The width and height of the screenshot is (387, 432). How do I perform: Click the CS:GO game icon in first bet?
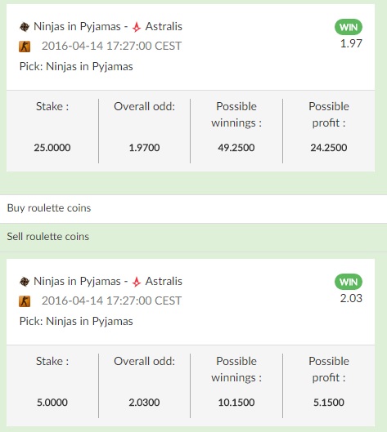tap(25, 47)
